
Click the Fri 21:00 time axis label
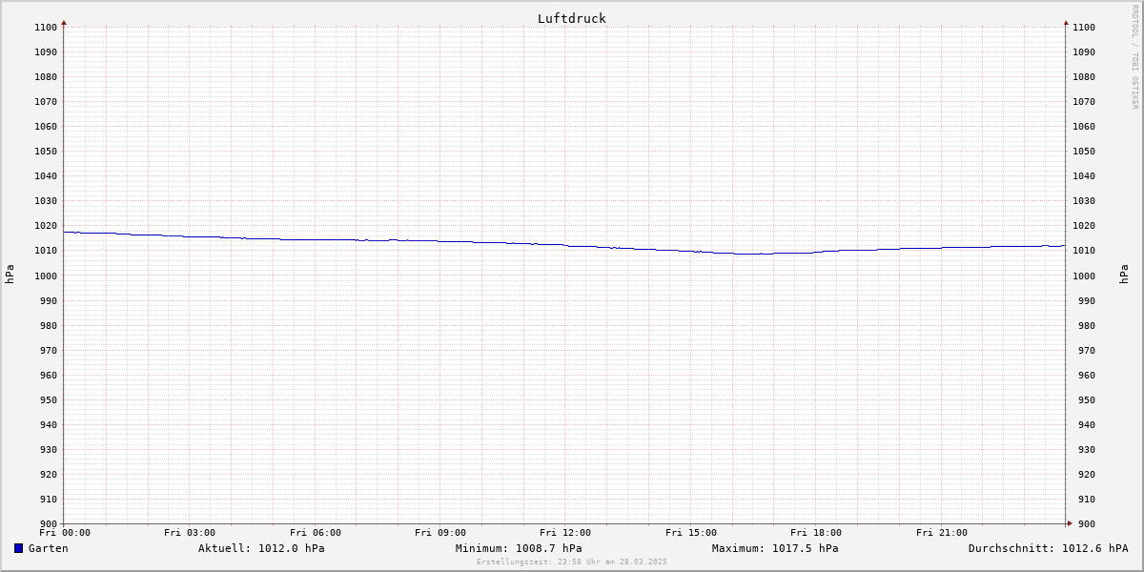tap(942, 533)
